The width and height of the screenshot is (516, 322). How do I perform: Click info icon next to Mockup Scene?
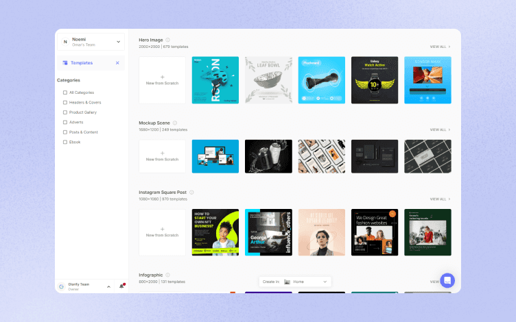[175, 123]
